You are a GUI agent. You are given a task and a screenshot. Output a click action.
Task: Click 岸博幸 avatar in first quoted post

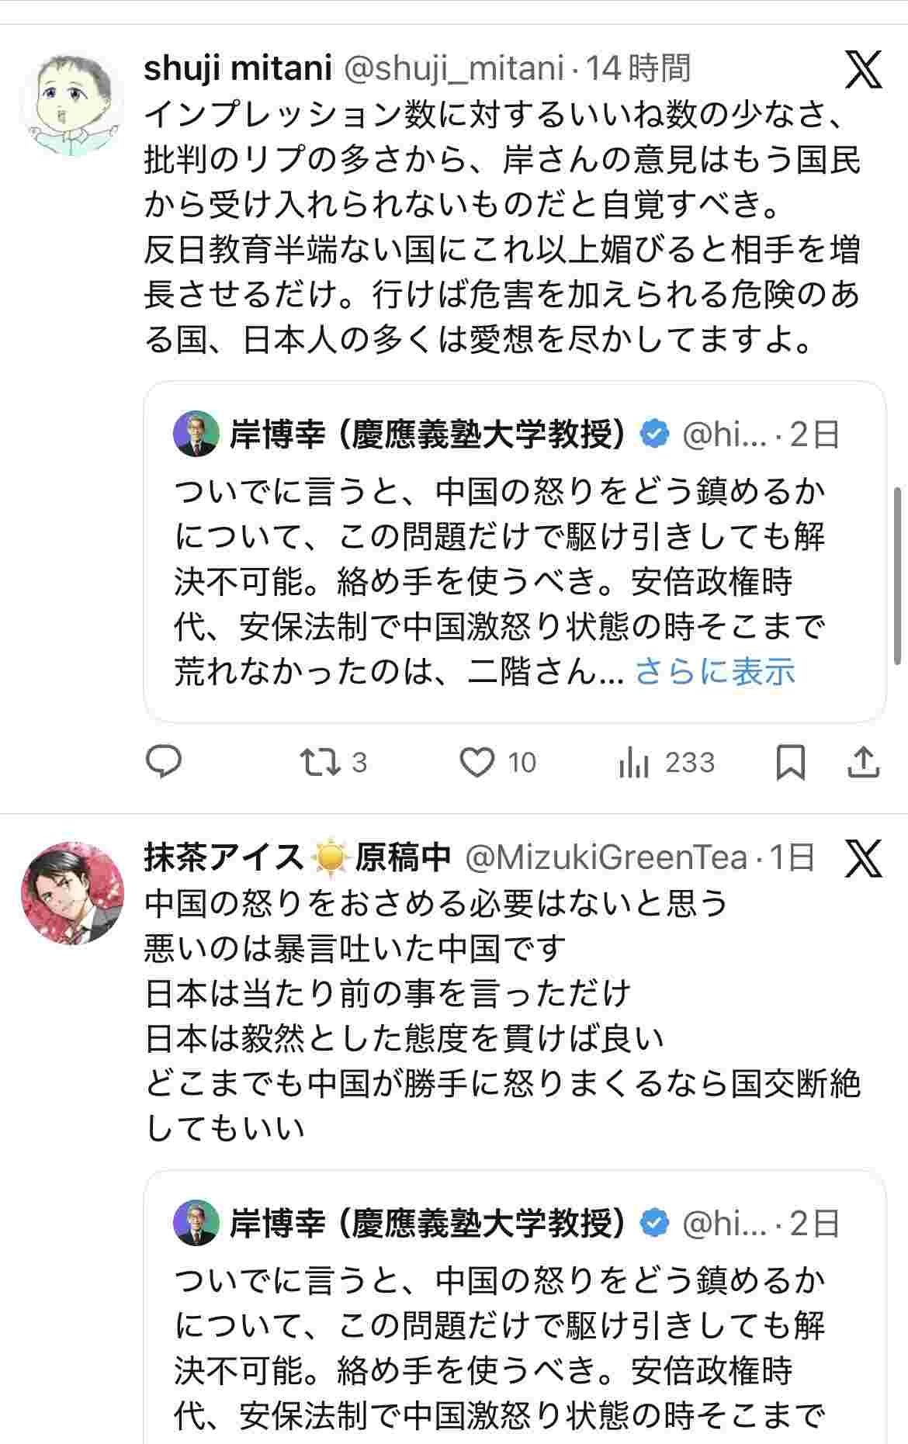tap(196, 434)
